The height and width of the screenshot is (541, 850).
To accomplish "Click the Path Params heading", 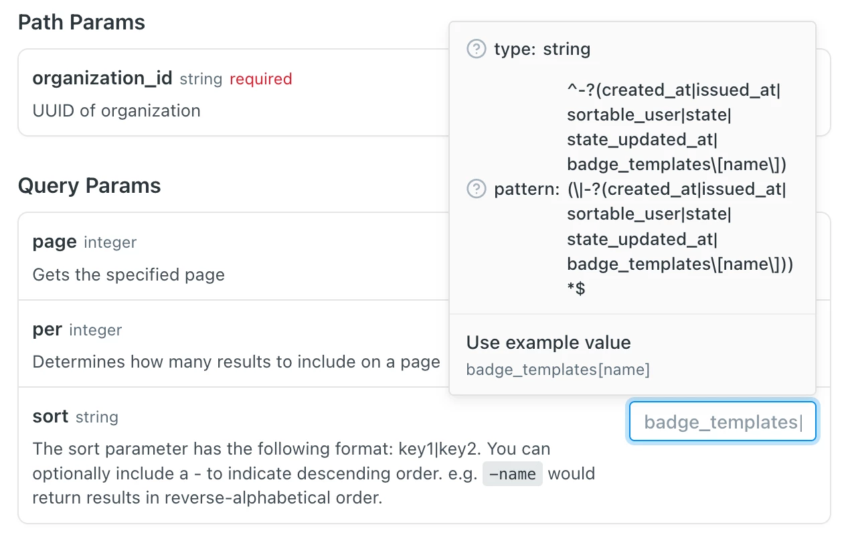I will tap(81, 22).
